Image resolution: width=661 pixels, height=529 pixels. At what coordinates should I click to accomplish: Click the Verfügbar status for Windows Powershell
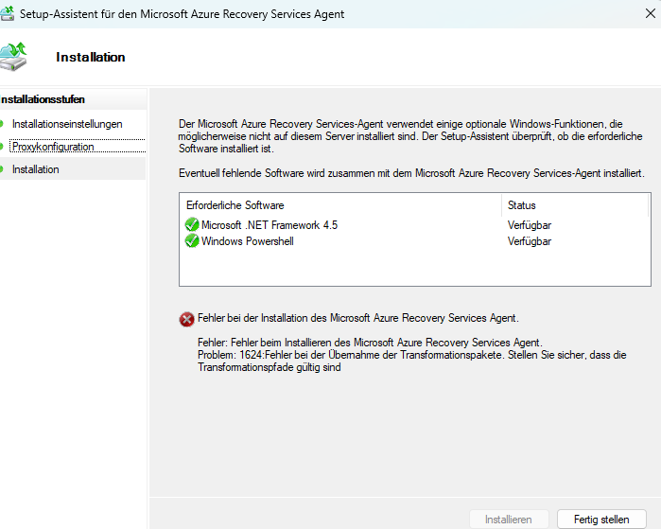pos(530,241)
